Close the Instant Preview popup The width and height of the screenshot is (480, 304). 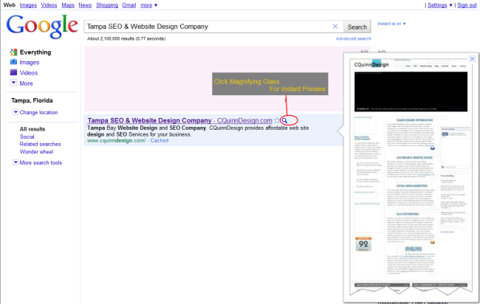pyautogui.click(x=472, y=58)
